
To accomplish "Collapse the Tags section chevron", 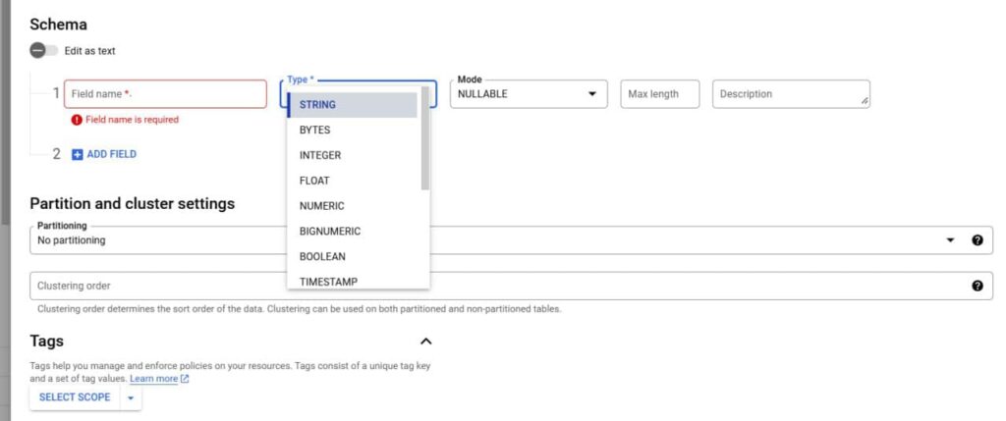I will coord(425,341).
